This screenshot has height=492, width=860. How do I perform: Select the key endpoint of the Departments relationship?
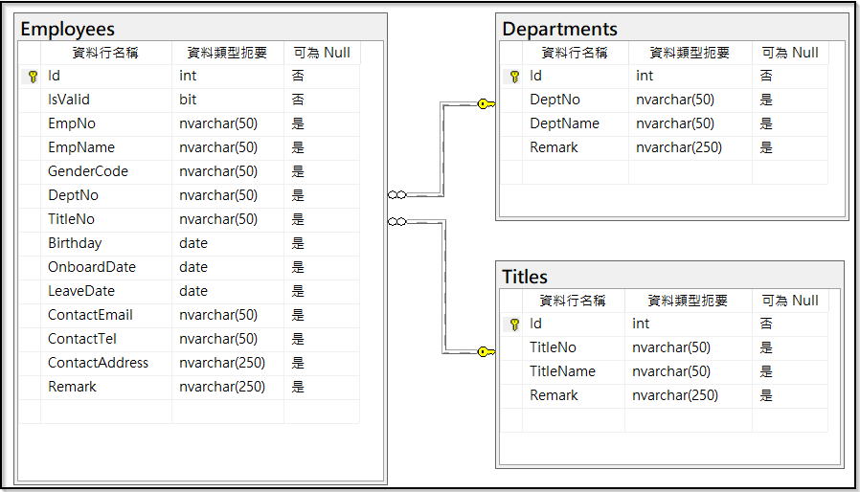[486, 103]
